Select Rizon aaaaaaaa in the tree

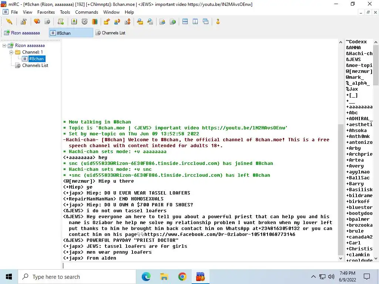30,45
